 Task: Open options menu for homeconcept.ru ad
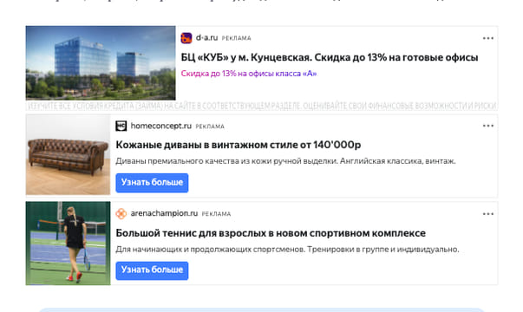tap(488, 126)
